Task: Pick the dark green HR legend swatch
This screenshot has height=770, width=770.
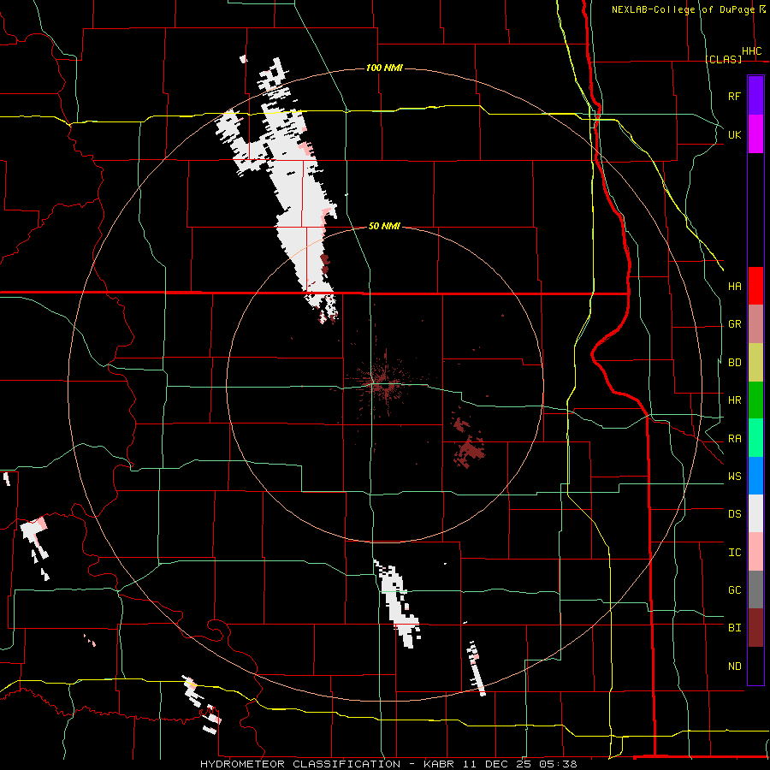Action: click(755, 400)
